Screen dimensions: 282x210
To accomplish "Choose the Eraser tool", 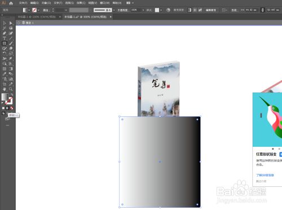I will click(x=11, y=49).
